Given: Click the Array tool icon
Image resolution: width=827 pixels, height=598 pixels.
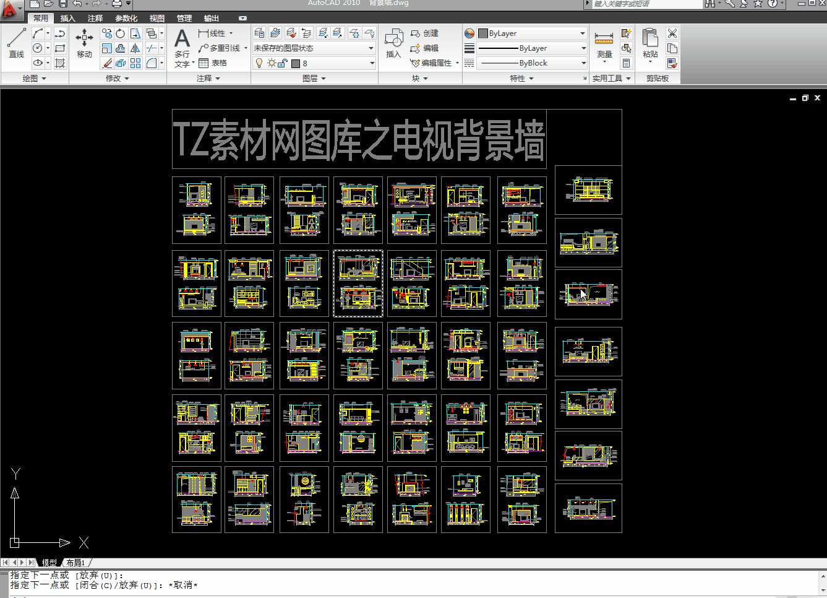Looking at the screenshot, I should (135, 63).
